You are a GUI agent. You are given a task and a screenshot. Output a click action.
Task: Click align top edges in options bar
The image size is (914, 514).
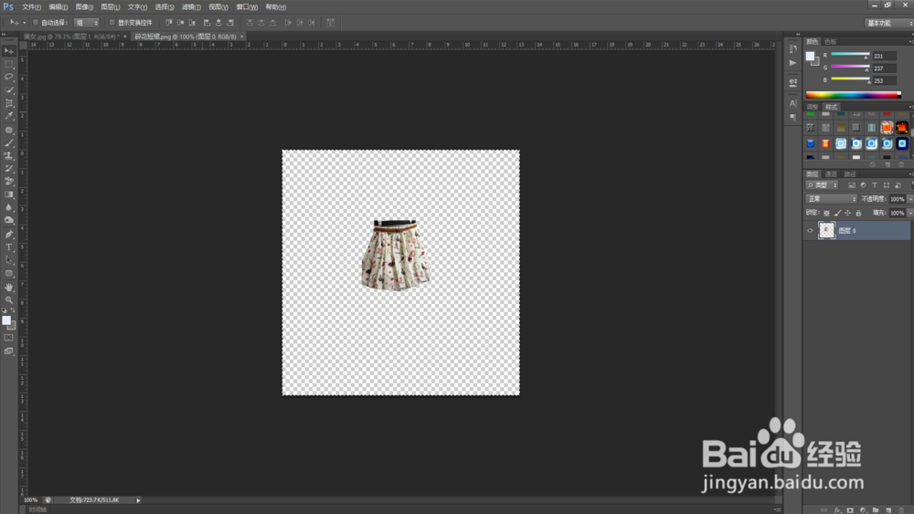[168, 23]
